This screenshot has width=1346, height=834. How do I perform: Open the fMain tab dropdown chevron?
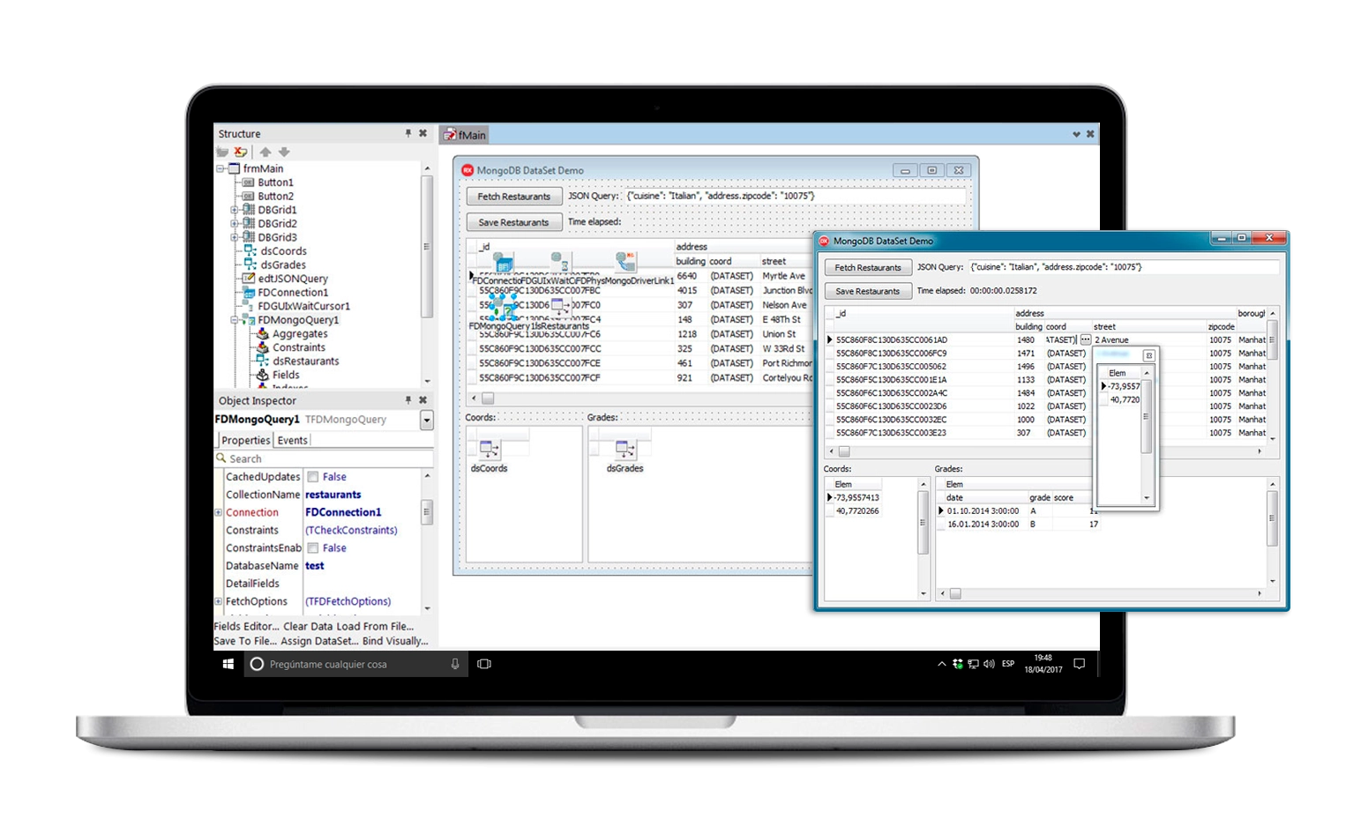coord(1076,135)
